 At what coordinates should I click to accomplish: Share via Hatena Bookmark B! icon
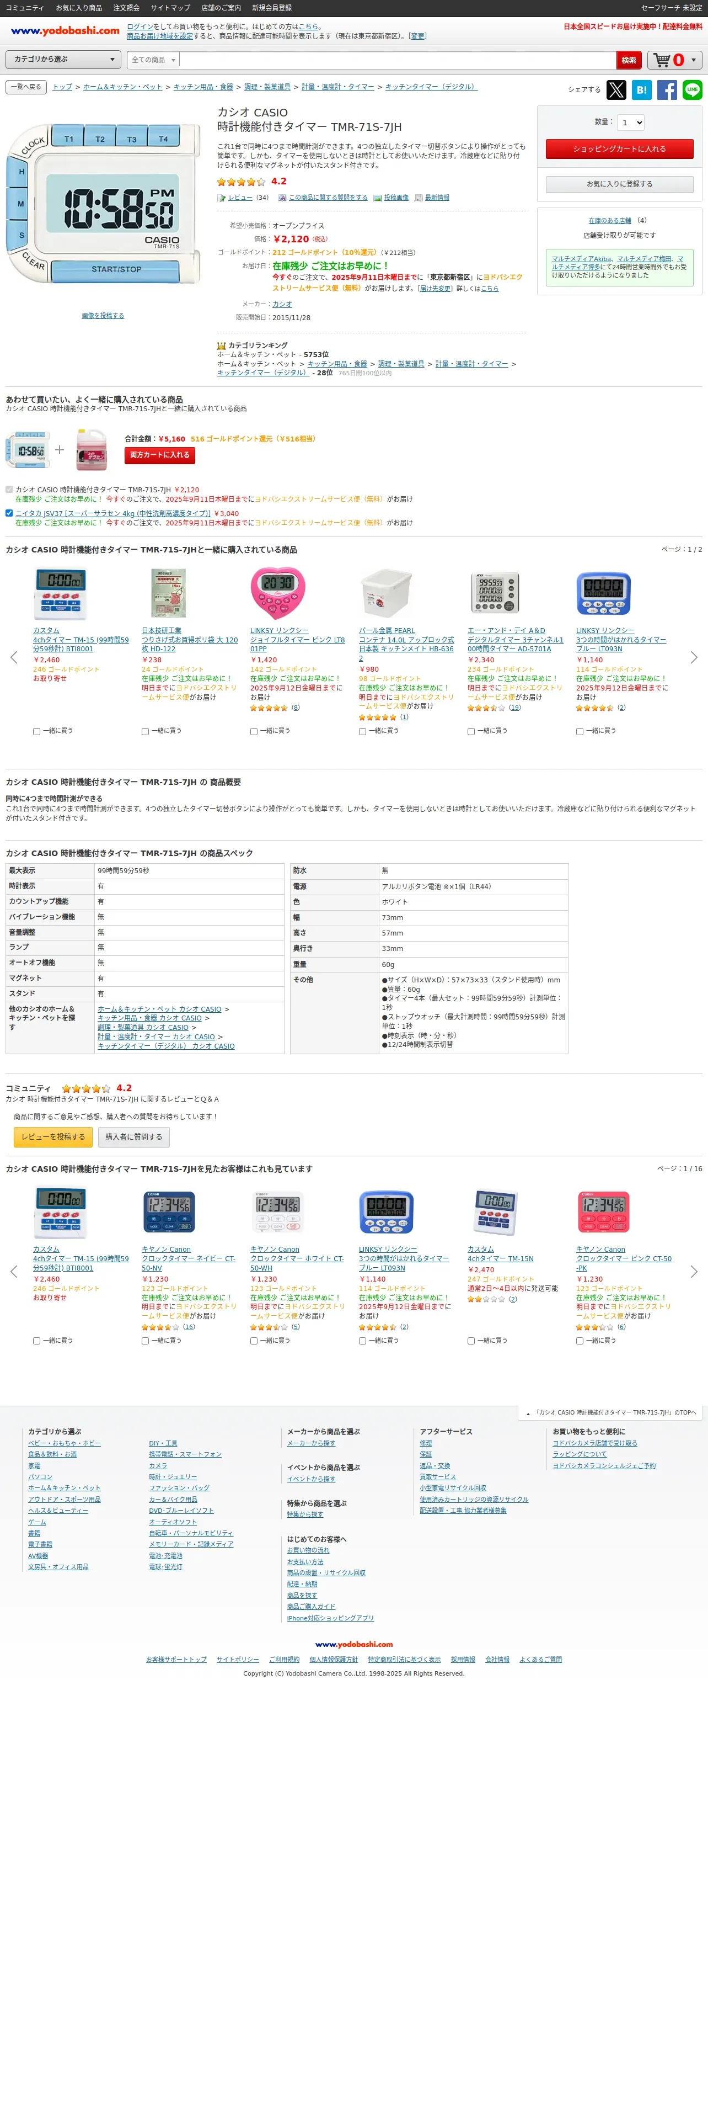click(641, 90)
